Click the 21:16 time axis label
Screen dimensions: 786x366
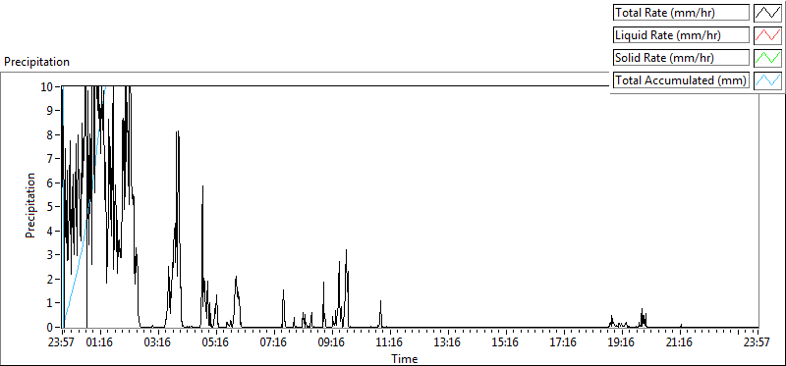coord(680,343)
